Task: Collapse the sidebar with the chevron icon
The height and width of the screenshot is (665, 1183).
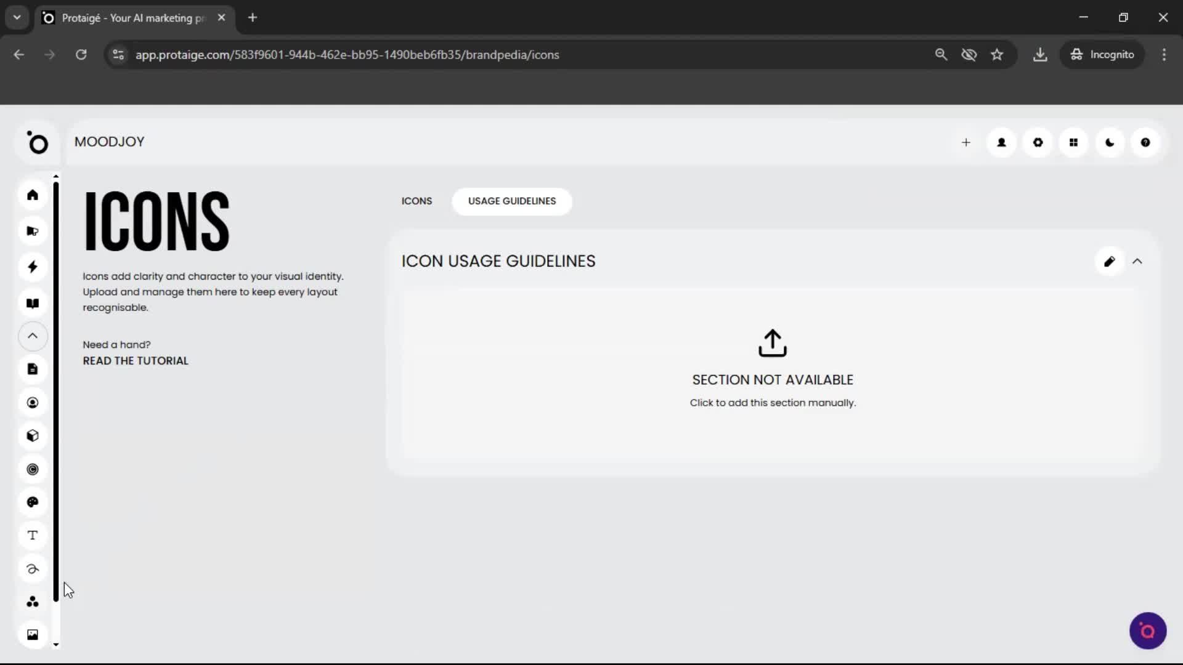Action: 33,336
